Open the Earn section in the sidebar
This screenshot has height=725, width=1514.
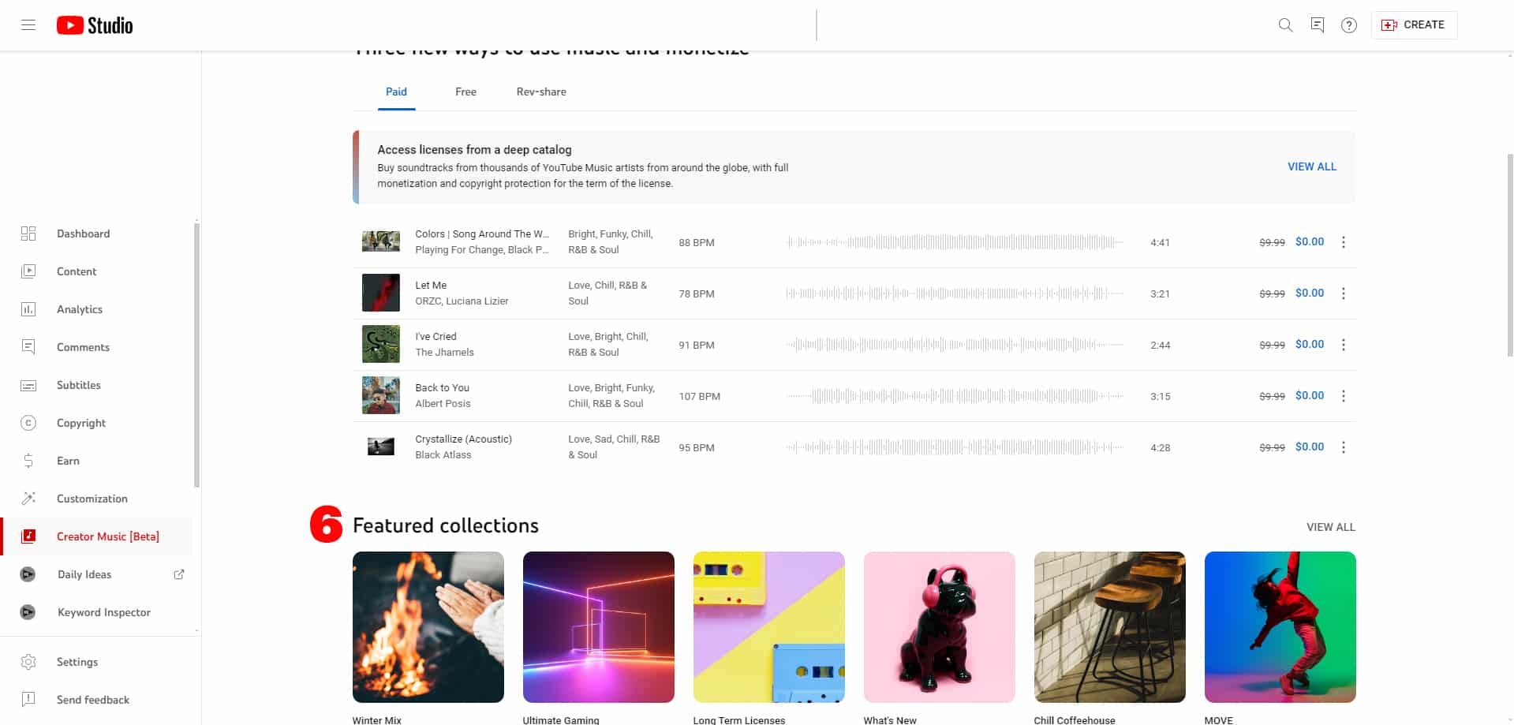[68, 461]
